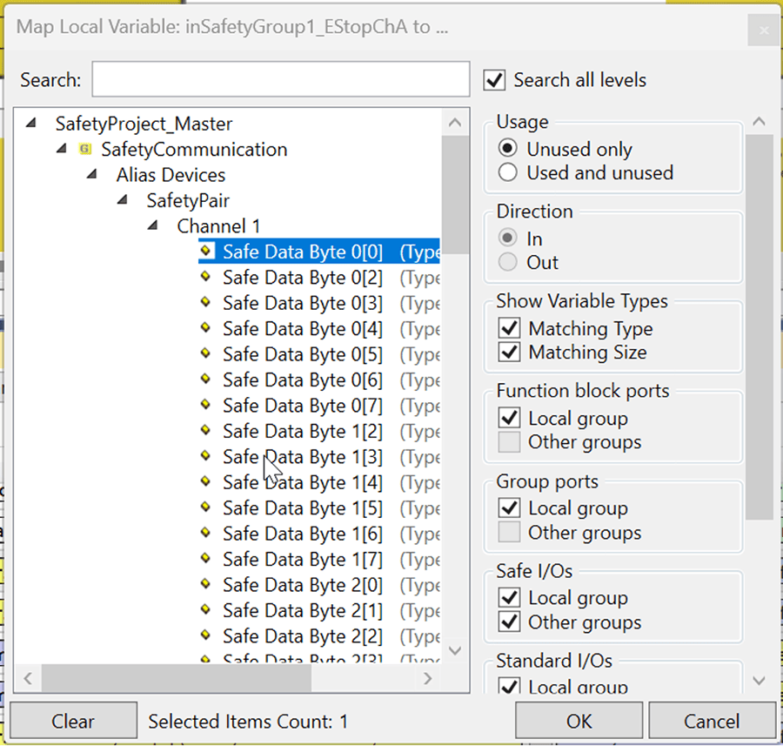The width and height of the screenshot is (783, 746).
Task: Select the row 'Safe Data Byte 0[7]'
Action: tap(319, 406)
